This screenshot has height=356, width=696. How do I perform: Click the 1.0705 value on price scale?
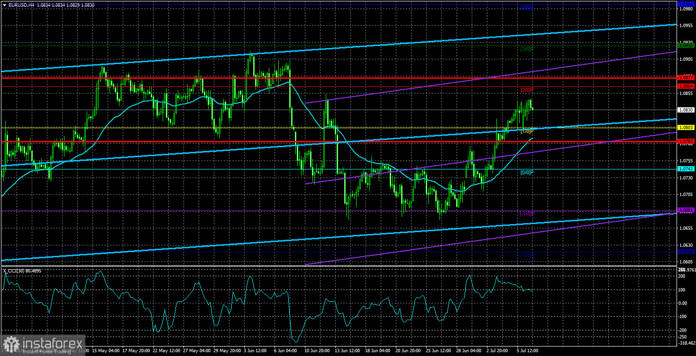tap(686, 194)
